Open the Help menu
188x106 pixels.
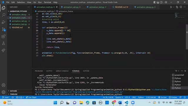tap(55, 2)
